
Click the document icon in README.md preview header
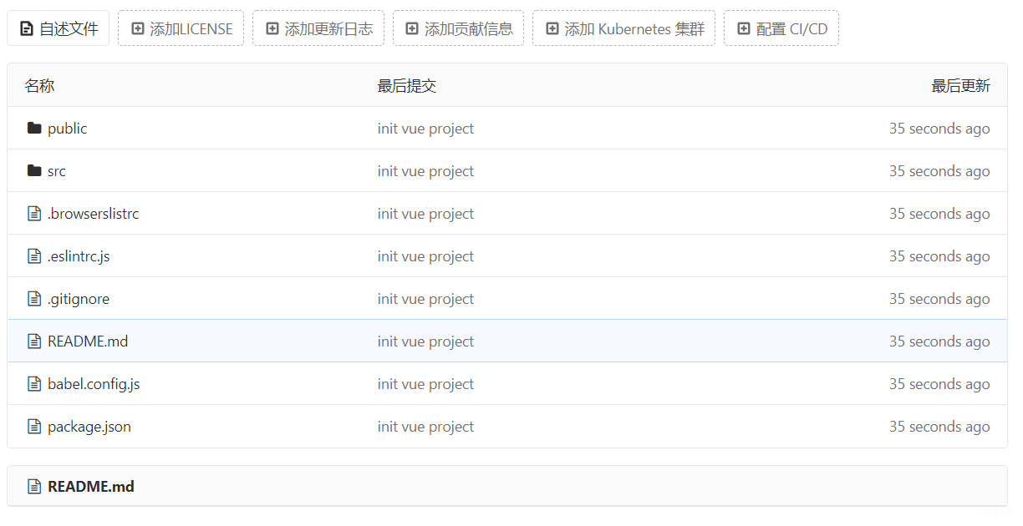pyautogui.click(x=34, y=486)
